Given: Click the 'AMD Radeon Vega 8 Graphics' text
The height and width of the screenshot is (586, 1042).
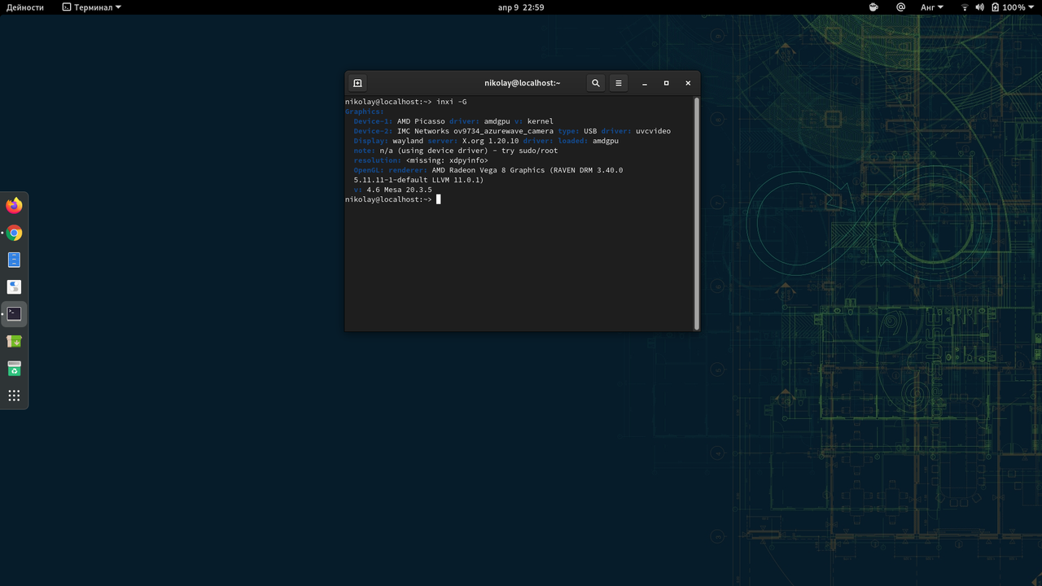Looking at the screenshot, I should pos(488,170).
